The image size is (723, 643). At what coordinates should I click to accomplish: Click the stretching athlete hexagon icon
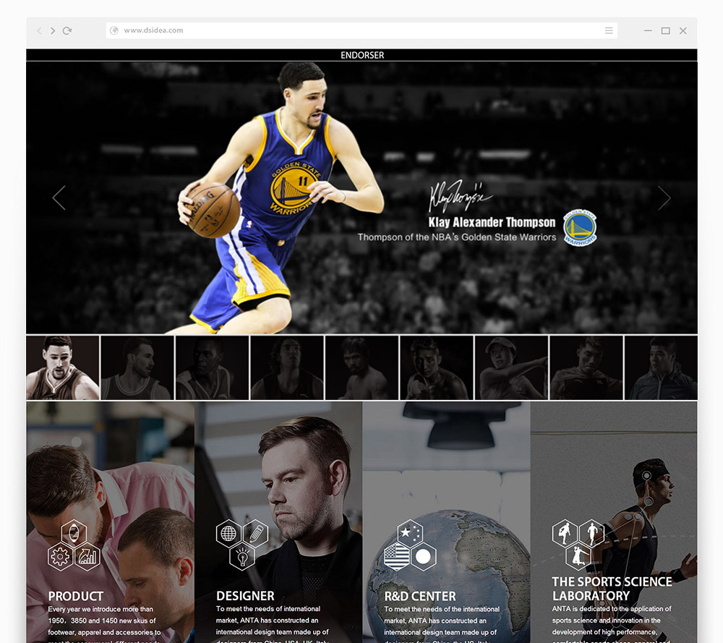[565, 533]
